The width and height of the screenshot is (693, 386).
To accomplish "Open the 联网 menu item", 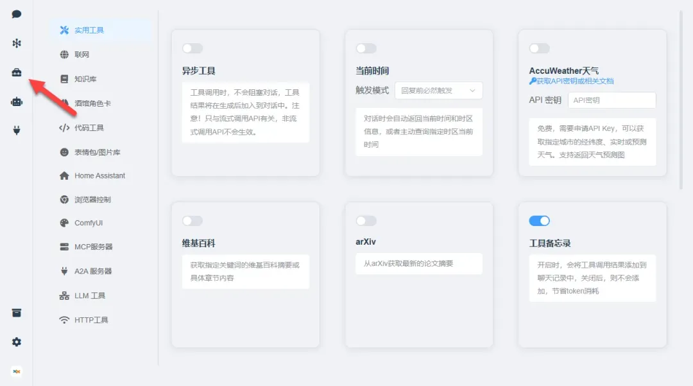I will (101, 55).
